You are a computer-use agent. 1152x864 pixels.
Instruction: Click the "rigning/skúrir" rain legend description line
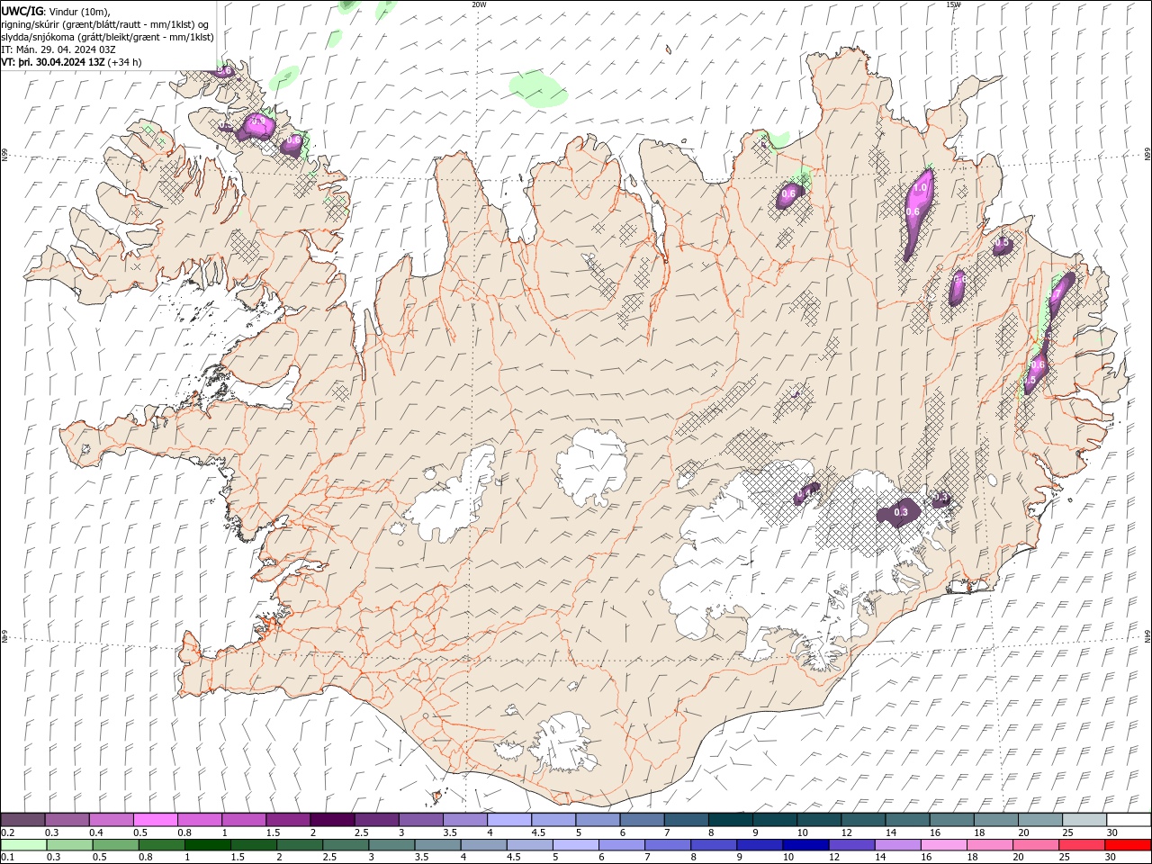pyautogui.click(x=106, y=24)
